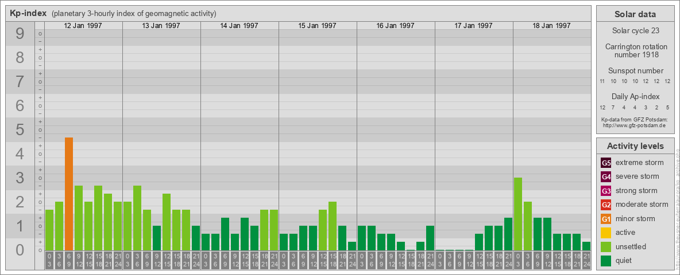Click the Kp scale number 6
Image resolution: width=680 pixels, height=275 pixels.
coord(20,105)
